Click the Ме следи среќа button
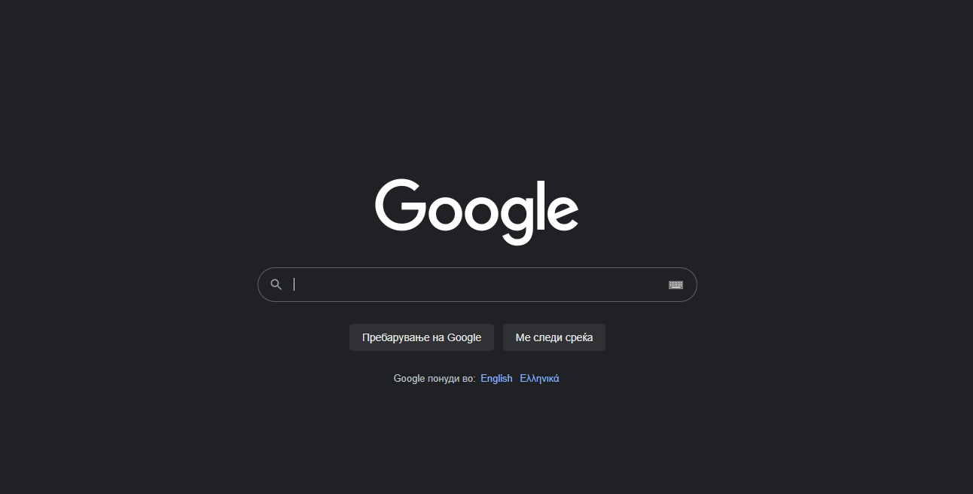Image resolution: width=973 pixels, height=494 pixels. 554,337
